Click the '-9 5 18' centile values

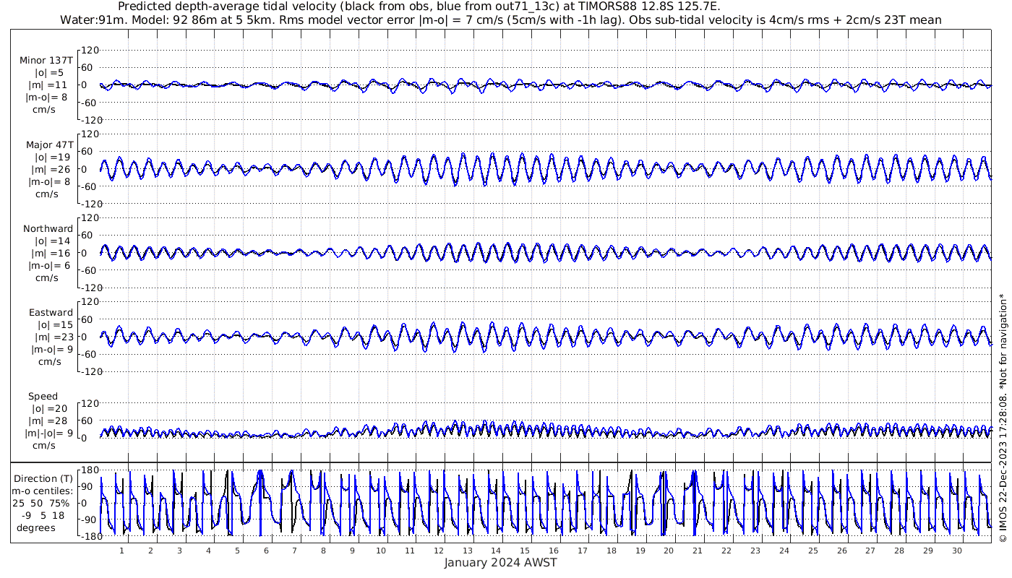[x=43, y=515]
